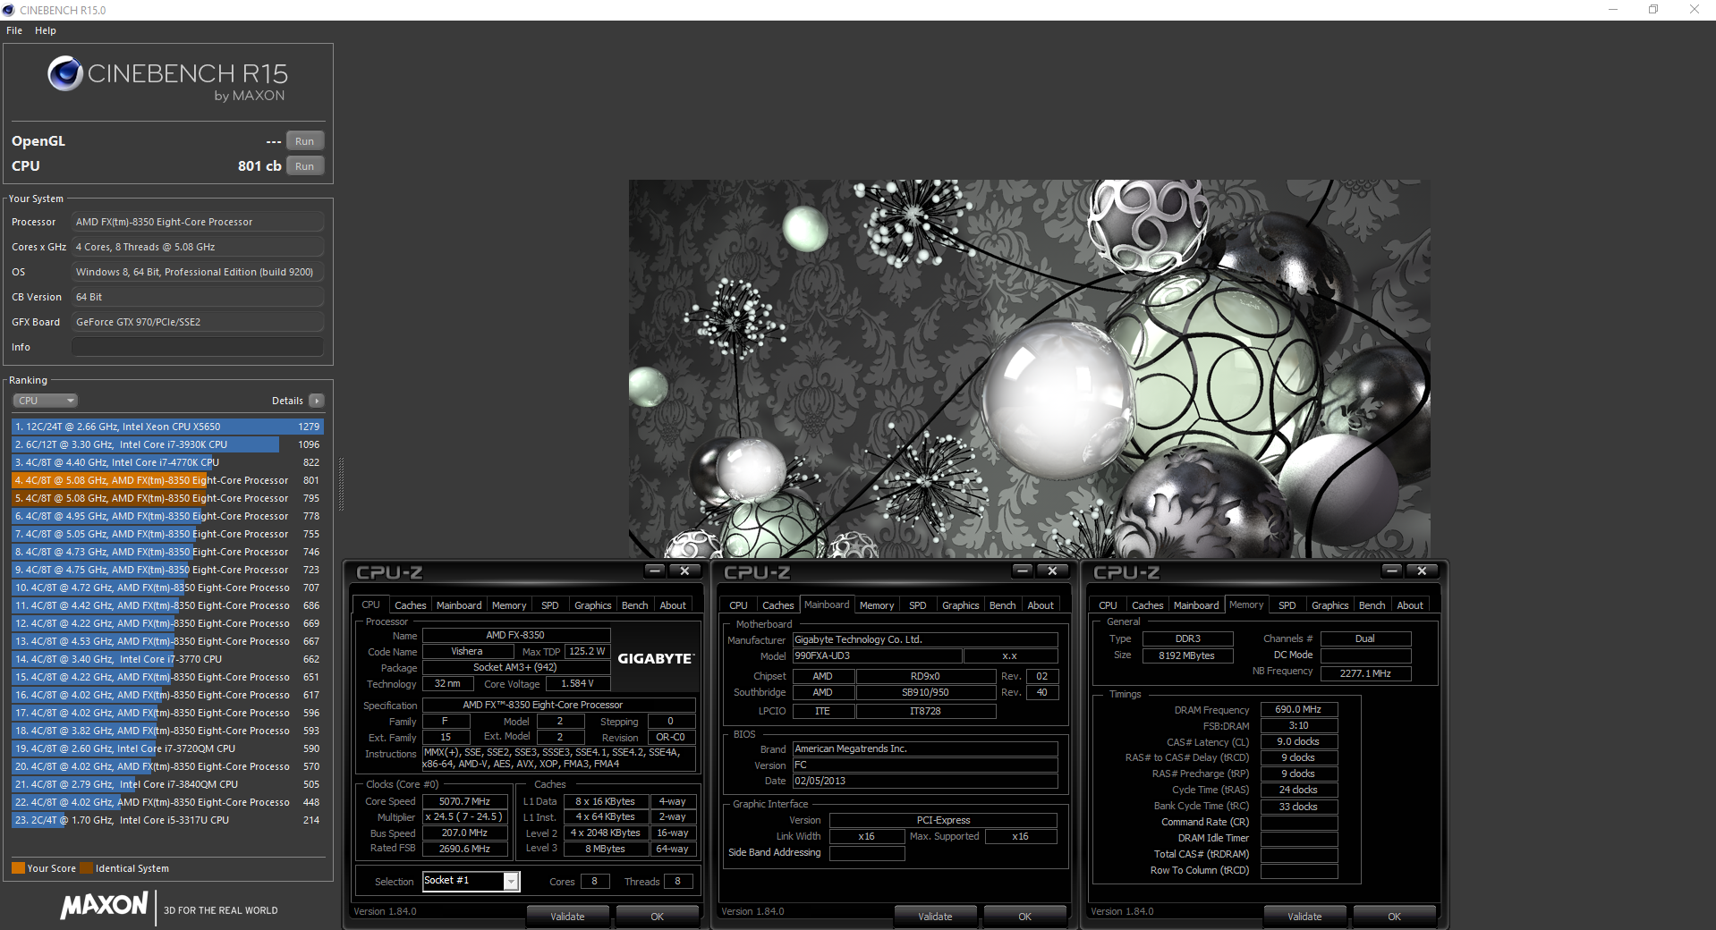Select the Intel Core i7-3930K ranking row
This screenshot has width=1716, height=930.
click(x=167, y=444)
